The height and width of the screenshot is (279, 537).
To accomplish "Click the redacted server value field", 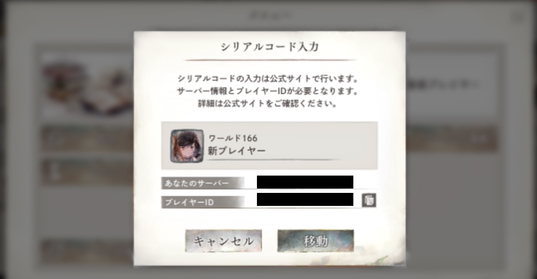I will point(305,182).
